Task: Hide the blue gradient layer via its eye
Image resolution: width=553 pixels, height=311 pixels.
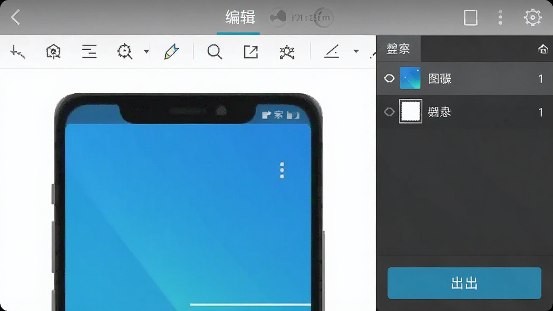Action: pos(389,78)
